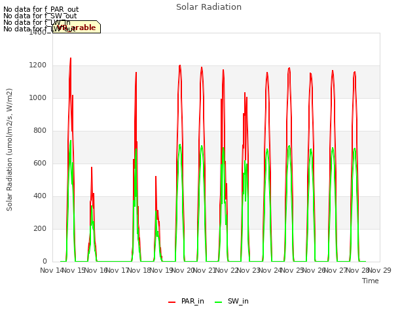The height and width of the screenshot is (314, 419).
Task: Click the 1200 y-axis tick label
Action: pos(38,65)
